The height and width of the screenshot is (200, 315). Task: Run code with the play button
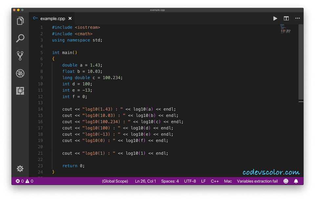275,19
